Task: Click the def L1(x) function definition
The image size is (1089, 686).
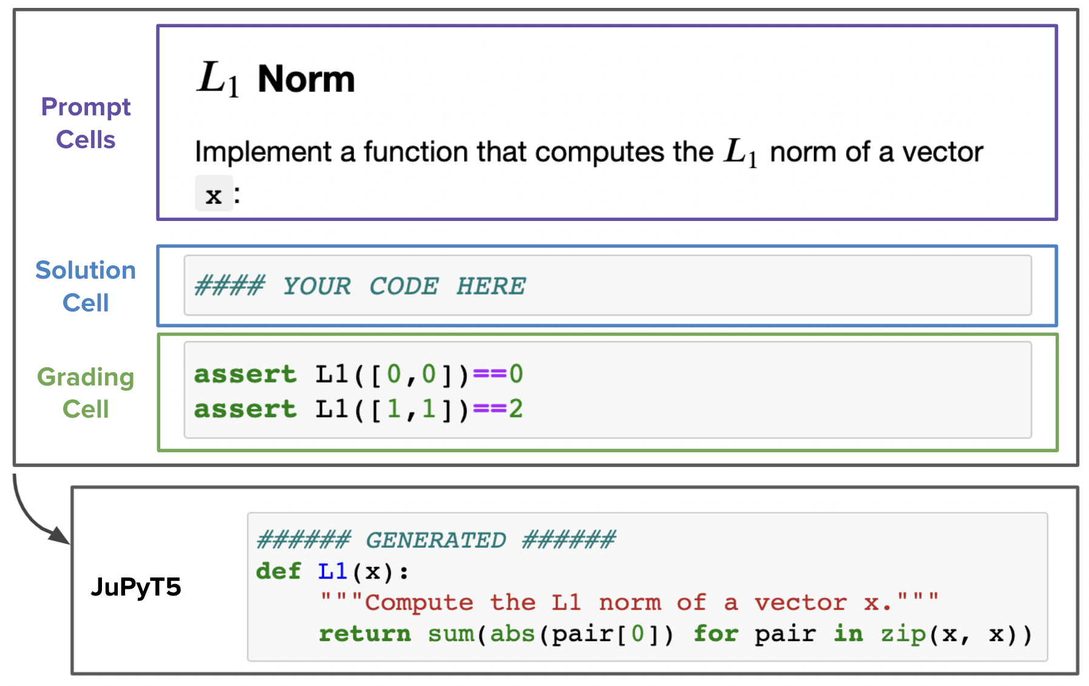Action: pos(333,571)
